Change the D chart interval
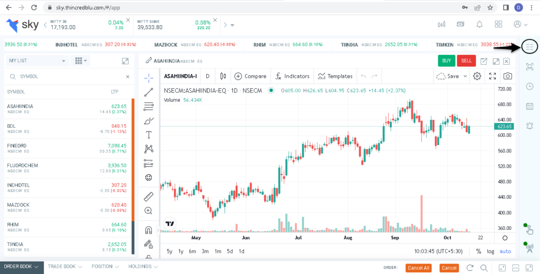Screen dimensions: 540x274 208,76
